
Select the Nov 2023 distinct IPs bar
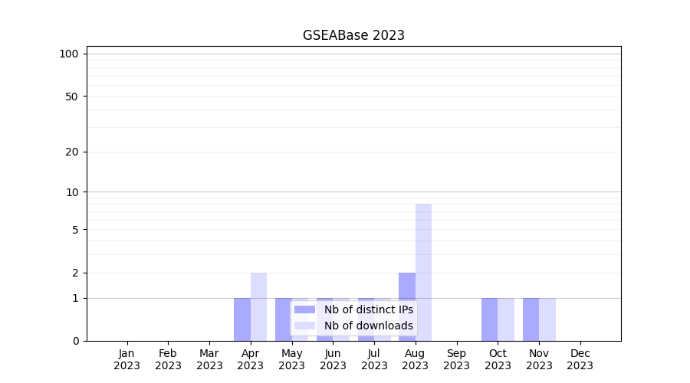531,319
